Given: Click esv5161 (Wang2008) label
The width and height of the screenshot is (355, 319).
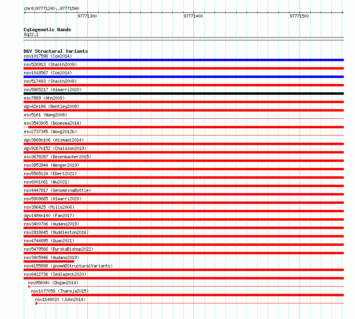Looking at the screenshot, I should [45, 115].
